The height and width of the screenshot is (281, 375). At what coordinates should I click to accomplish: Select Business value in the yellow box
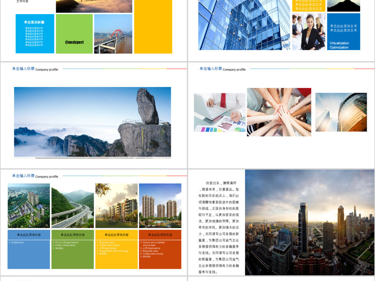[x=107, y=243]
